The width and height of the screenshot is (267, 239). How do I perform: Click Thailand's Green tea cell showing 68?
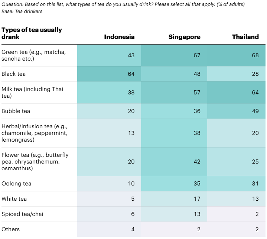[x=255, y=55]
